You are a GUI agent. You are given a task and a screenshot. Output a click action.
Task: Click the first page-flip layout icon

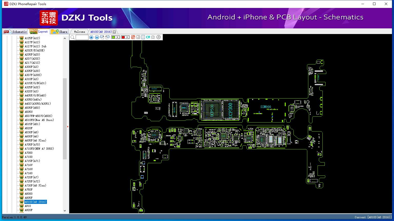(102, 37)
